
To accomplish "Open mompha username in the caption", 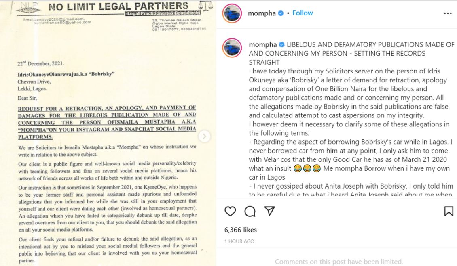I will tap(262, 44).
